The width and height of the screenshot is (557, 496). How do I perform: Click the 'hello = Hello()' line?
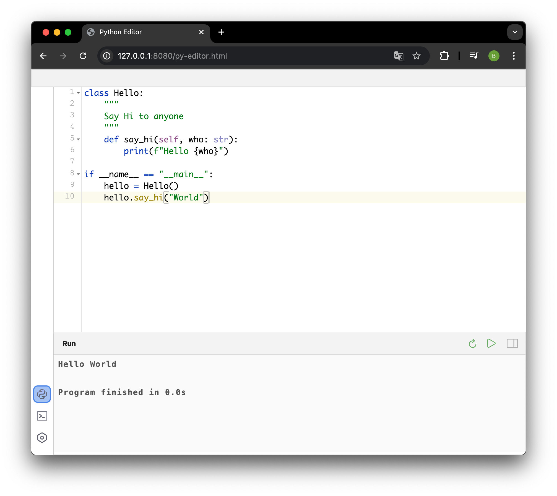pyautogui.click(x=141, y=186)
